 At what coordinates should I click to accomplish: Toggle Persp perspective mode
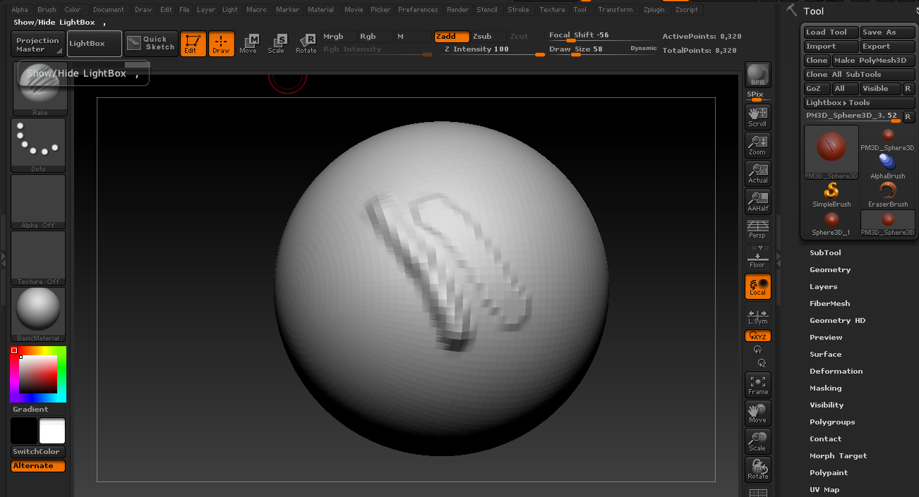(758, 229)
